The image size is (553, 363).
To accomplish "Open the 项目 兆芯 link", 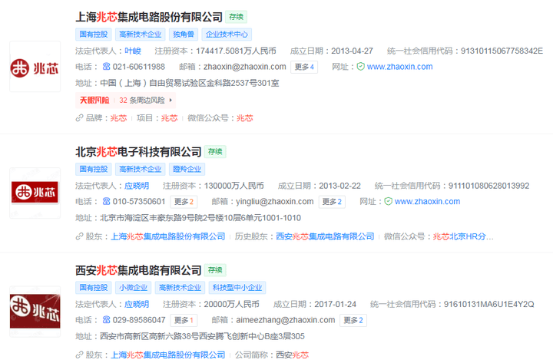I will pyautogui.click(x=169, y=118).
